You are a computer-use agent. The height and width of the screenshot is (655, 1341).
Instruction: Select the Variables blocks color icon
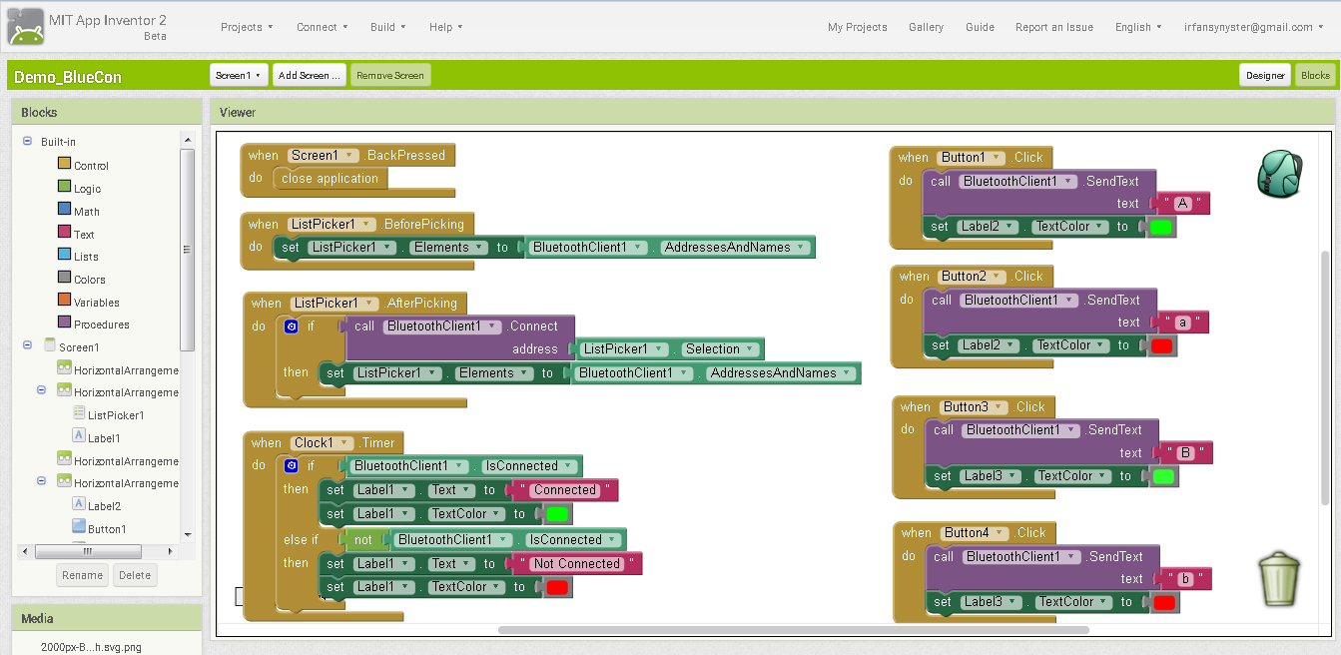[x=64, y=301]
